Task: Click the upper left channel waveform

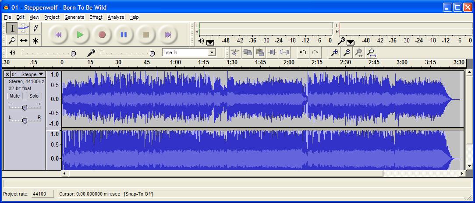Action: click(262, 99)
